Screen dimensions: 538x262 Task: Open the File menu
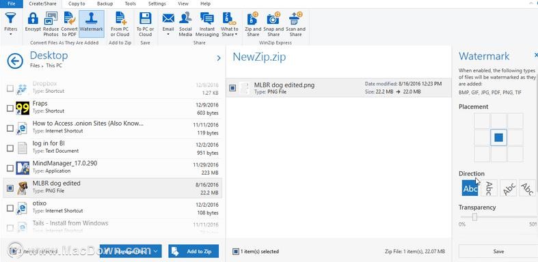(12, 4)
